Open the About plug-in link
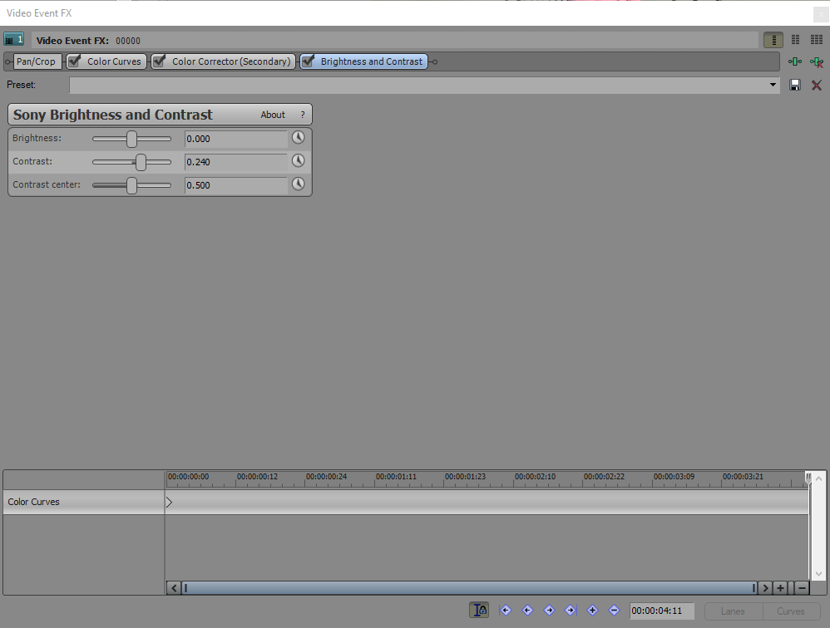Viewport: 830px width, 628px height. tap(273, 115)
